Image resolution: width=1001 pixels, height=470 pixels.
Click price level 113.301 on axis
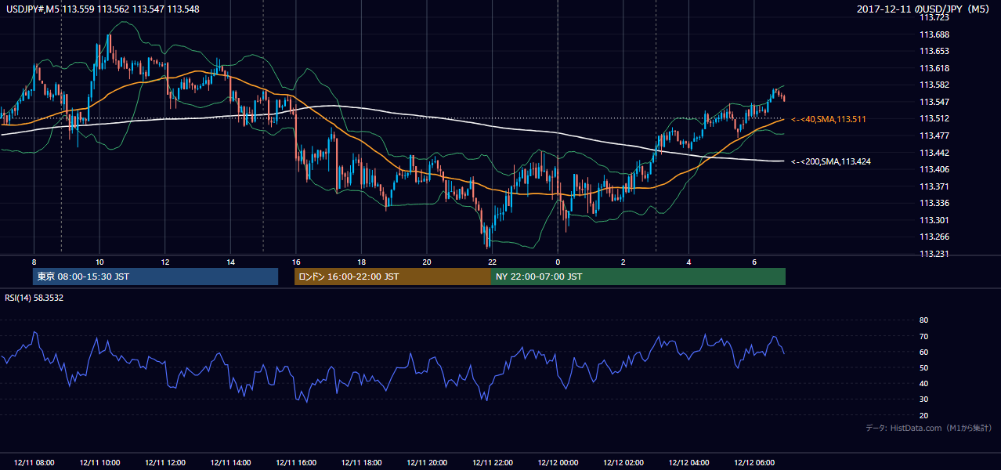point(934,220)
